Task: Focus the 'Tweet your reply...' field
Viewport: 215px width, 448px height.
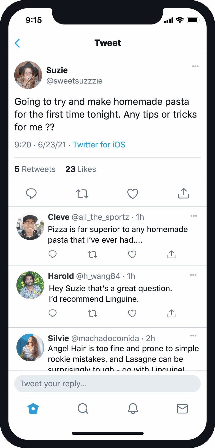Action: point(107,384)
